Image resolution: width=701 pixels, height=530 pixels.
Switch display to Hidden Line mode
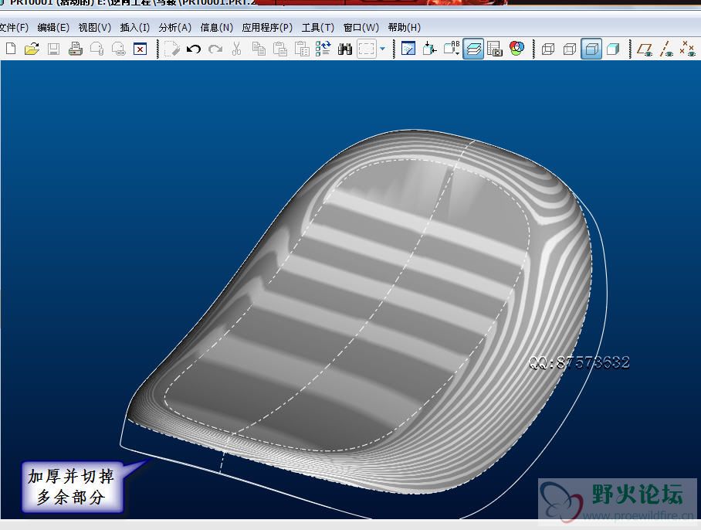point(570,49)
